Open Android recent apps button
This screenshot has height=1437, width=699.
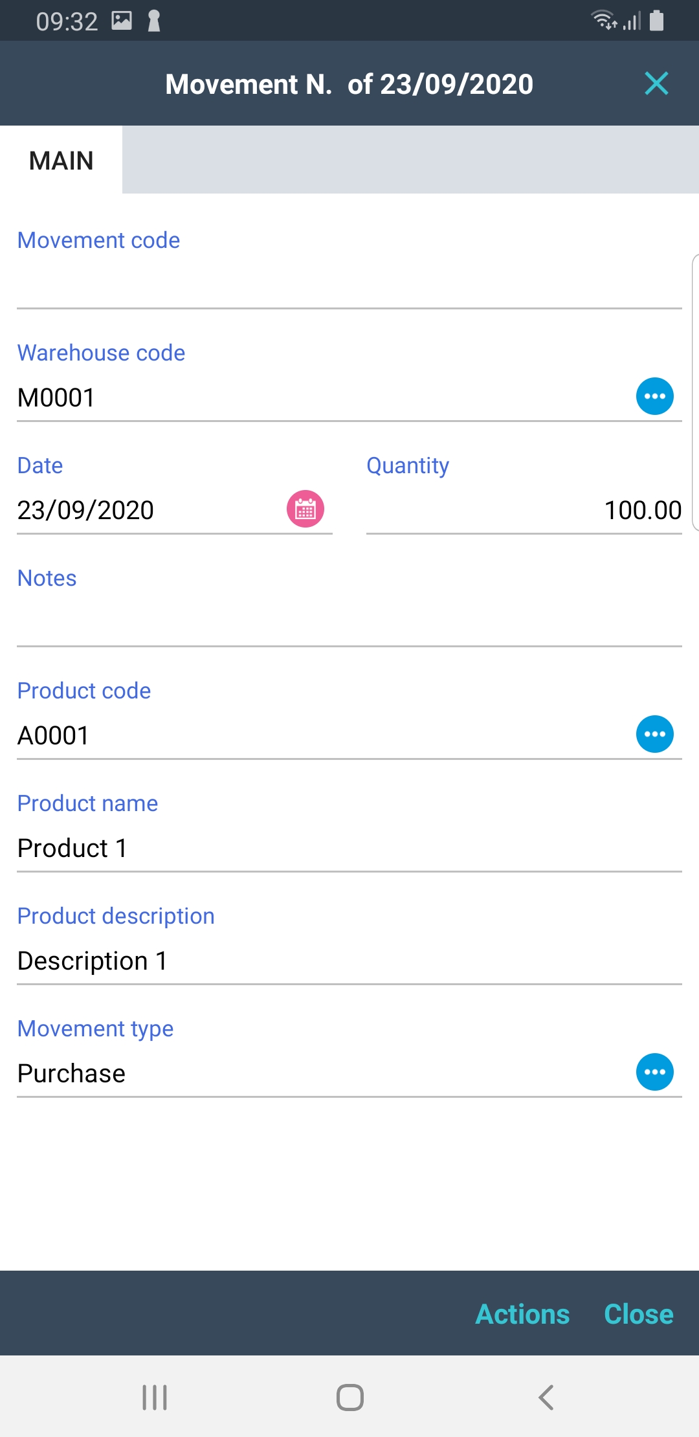tap(155, 1397)
